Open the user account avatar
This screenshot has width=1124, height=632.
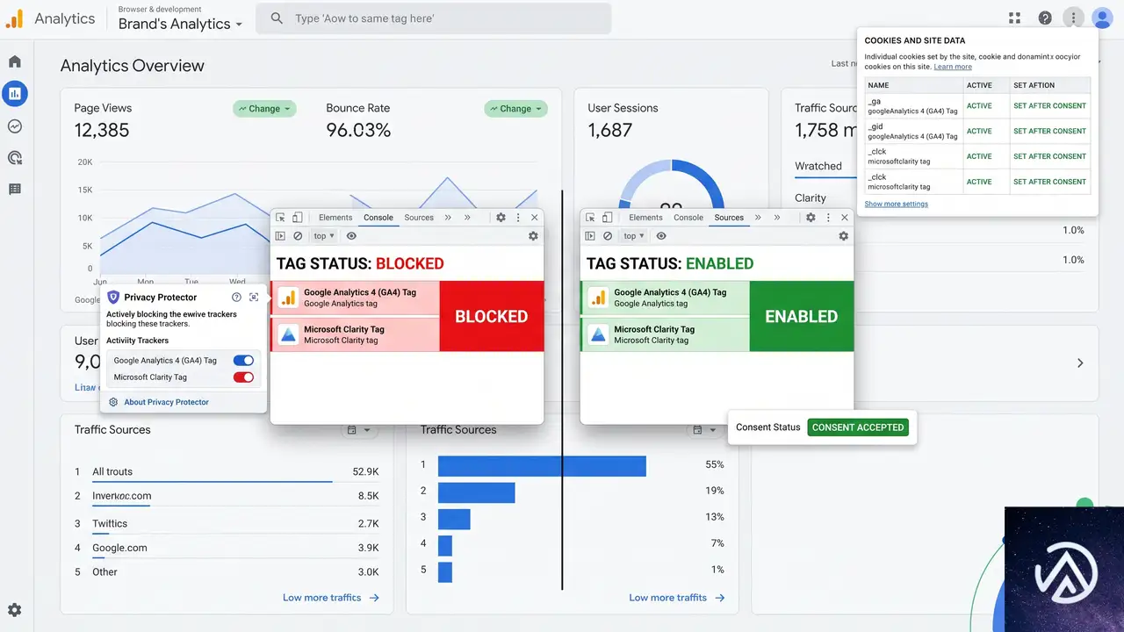pyautogui.click(x=1102, y=18)
